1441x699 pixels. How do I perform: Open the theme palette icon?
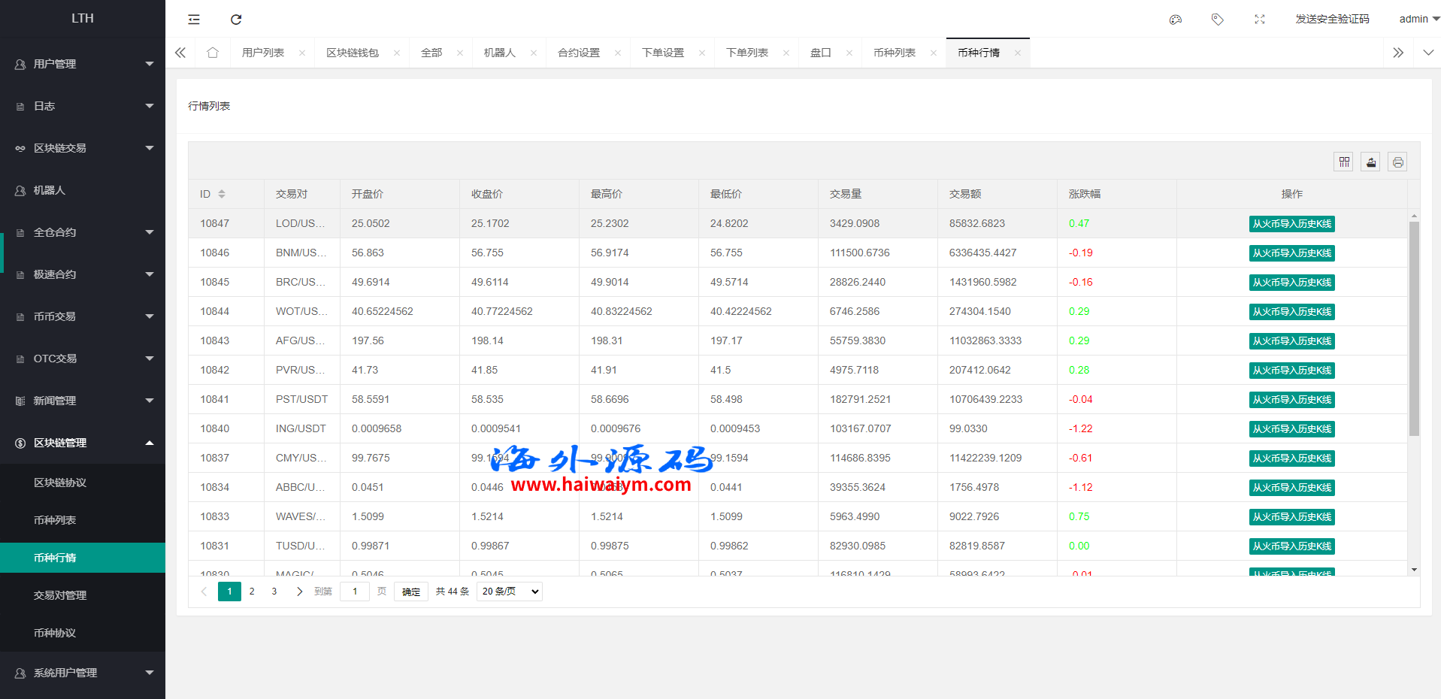[x=1176, y=20]
